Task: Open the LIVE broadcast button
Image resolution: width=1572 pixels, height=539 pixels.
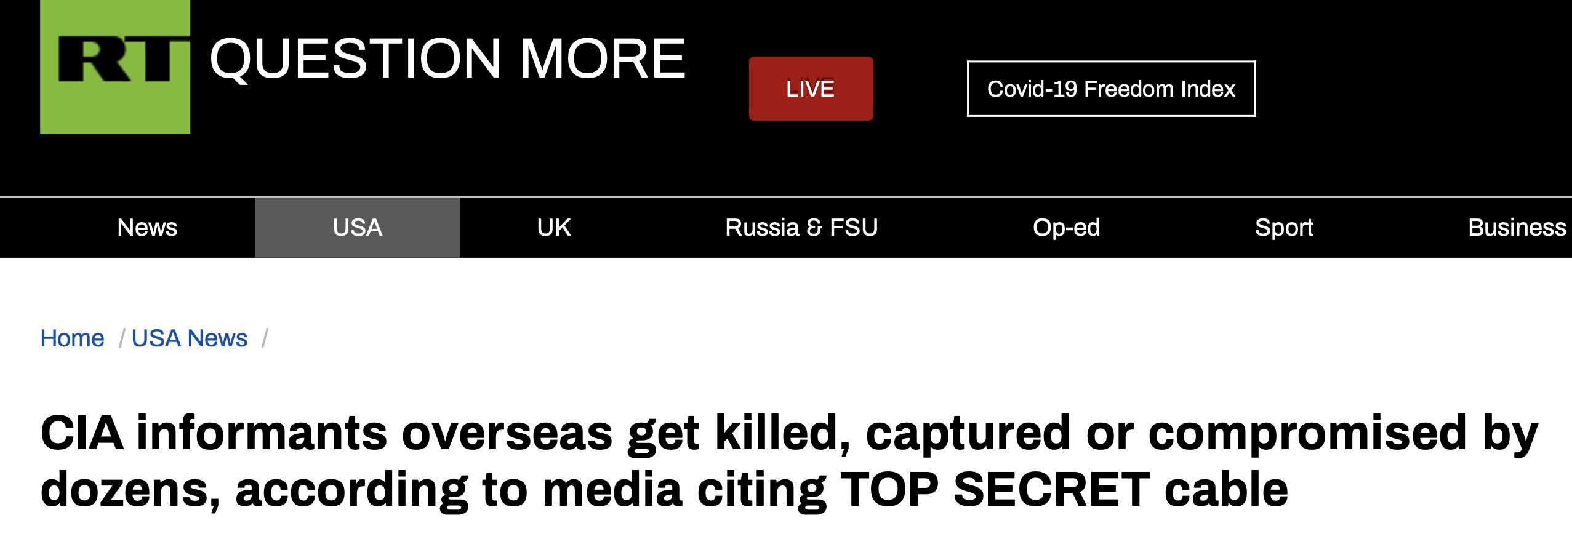Action: (811, 89)
